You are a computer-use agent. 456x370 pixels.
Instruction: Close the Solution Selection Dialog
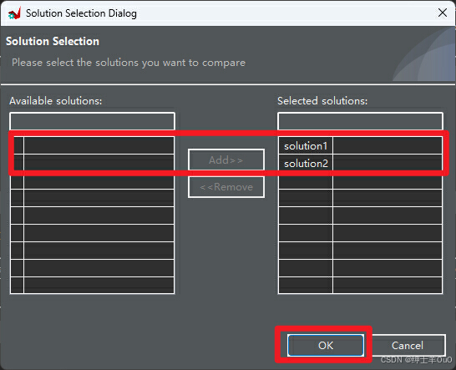pyautogui.click(x=443, y=13)
